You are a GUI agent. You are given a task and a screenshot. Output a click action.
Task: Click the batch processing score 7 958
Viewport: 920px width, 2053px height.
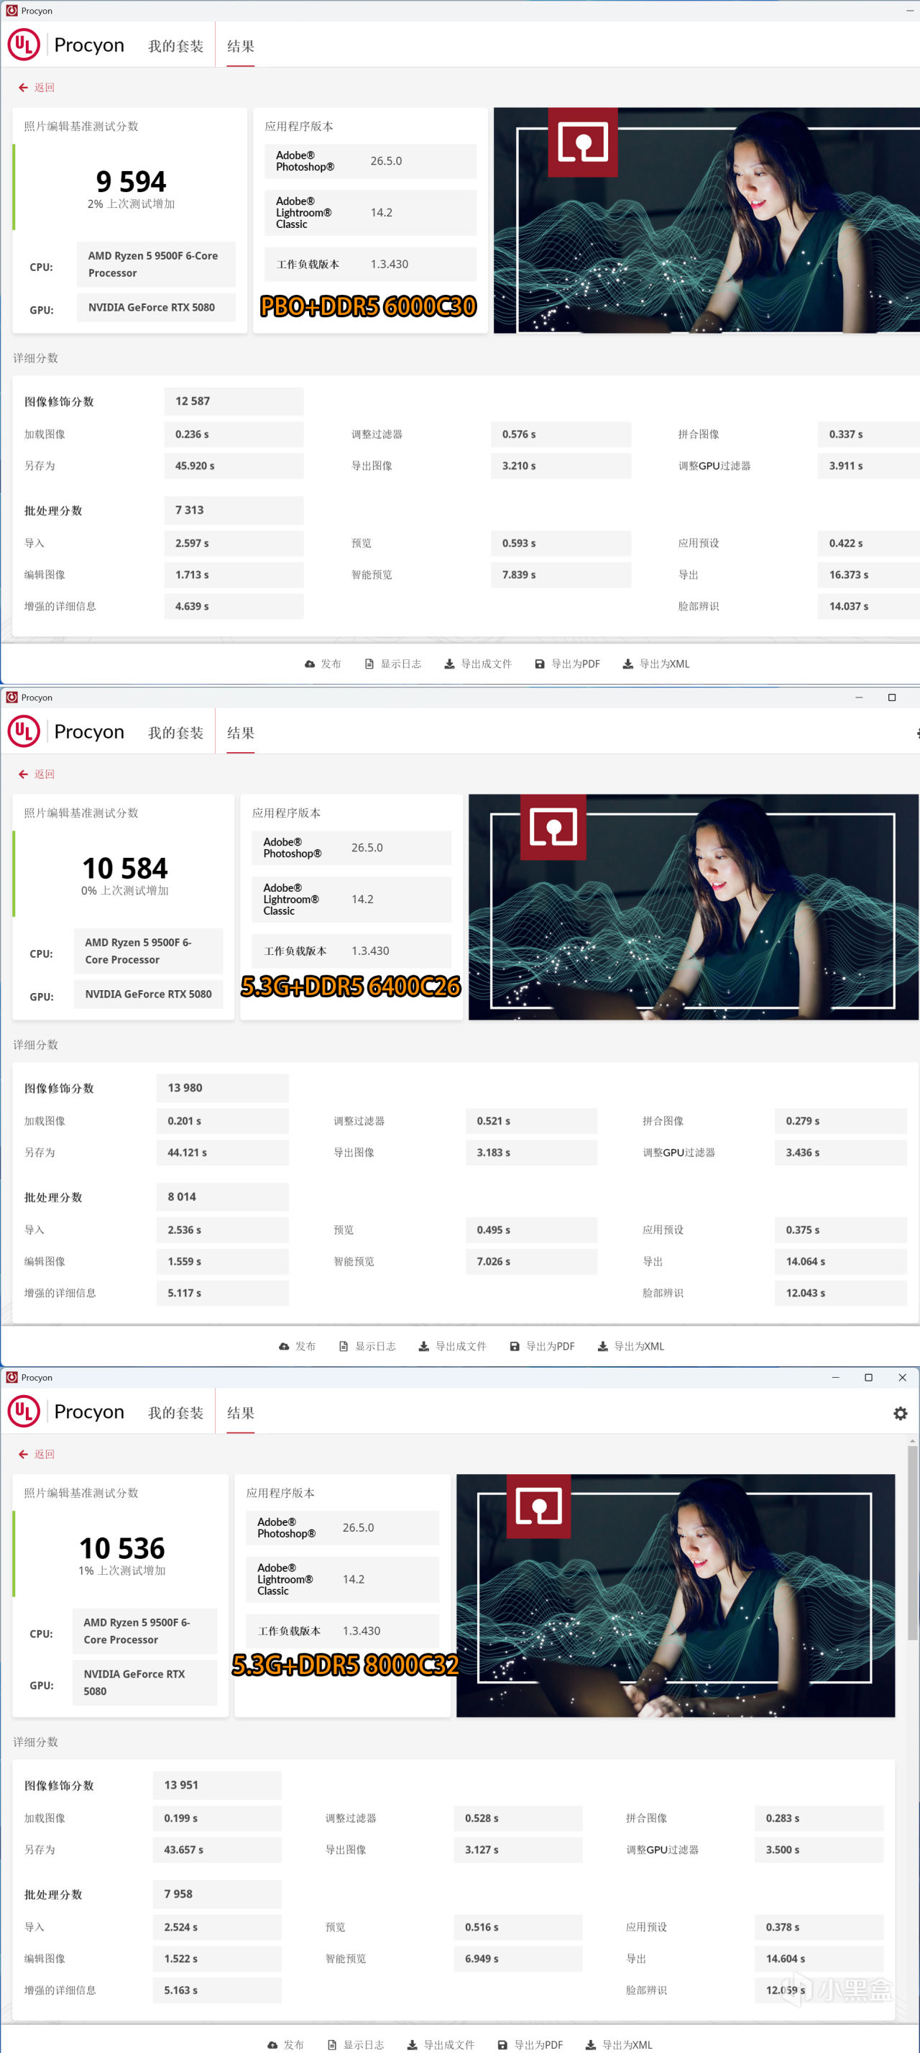pos(216,1893)
